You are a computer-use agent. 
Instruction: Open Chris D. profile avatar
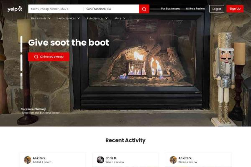[100, 160]
